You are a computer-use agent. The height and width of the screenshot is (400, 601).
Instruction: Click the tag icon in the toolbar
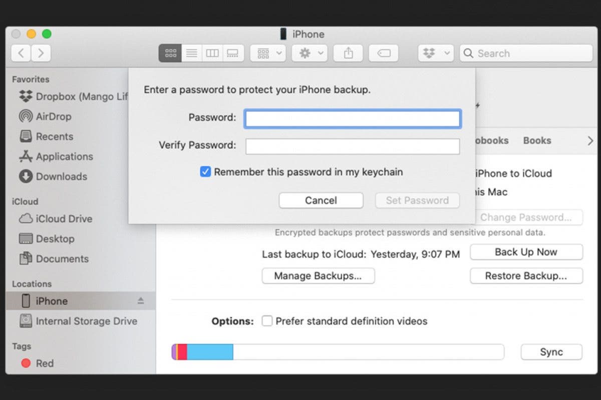(383, 53)
